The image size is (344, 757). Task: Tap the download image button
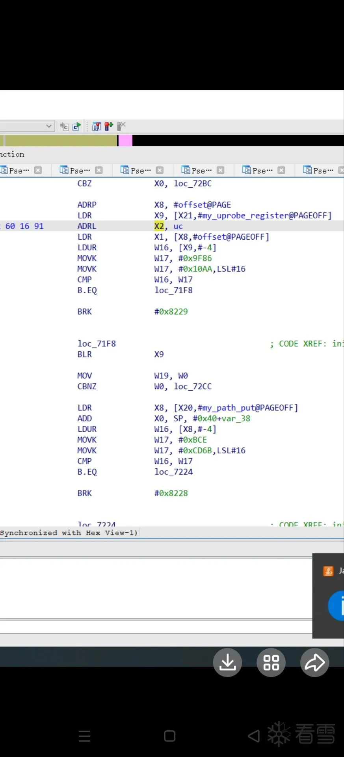click(x=228, y=662)
